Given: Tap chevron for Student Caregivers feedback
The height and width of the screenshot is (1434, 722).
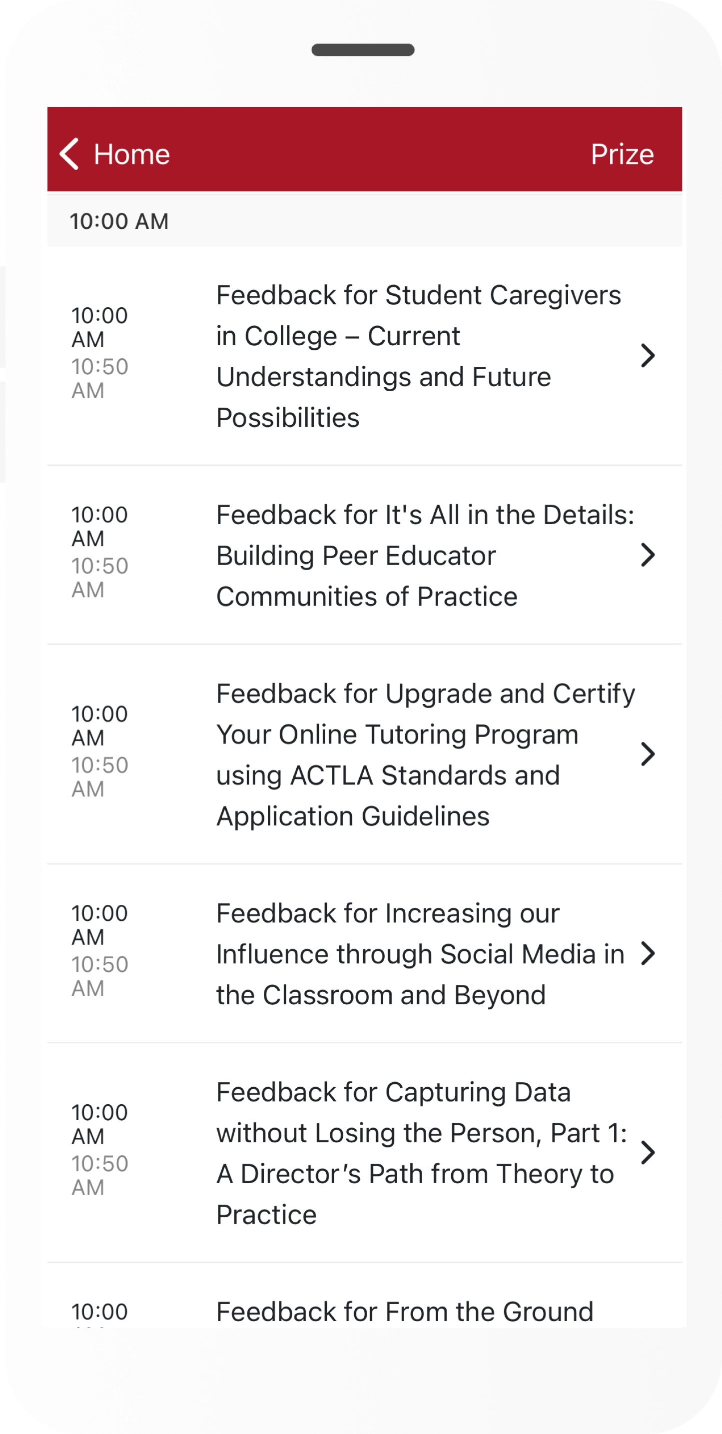Looking at the screenshot, I should pos(648,356).
